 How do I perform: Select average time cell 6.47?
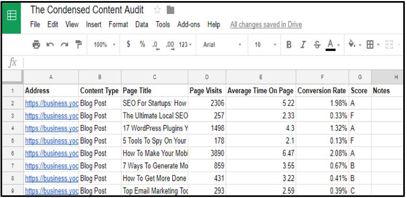pos(261,153)
